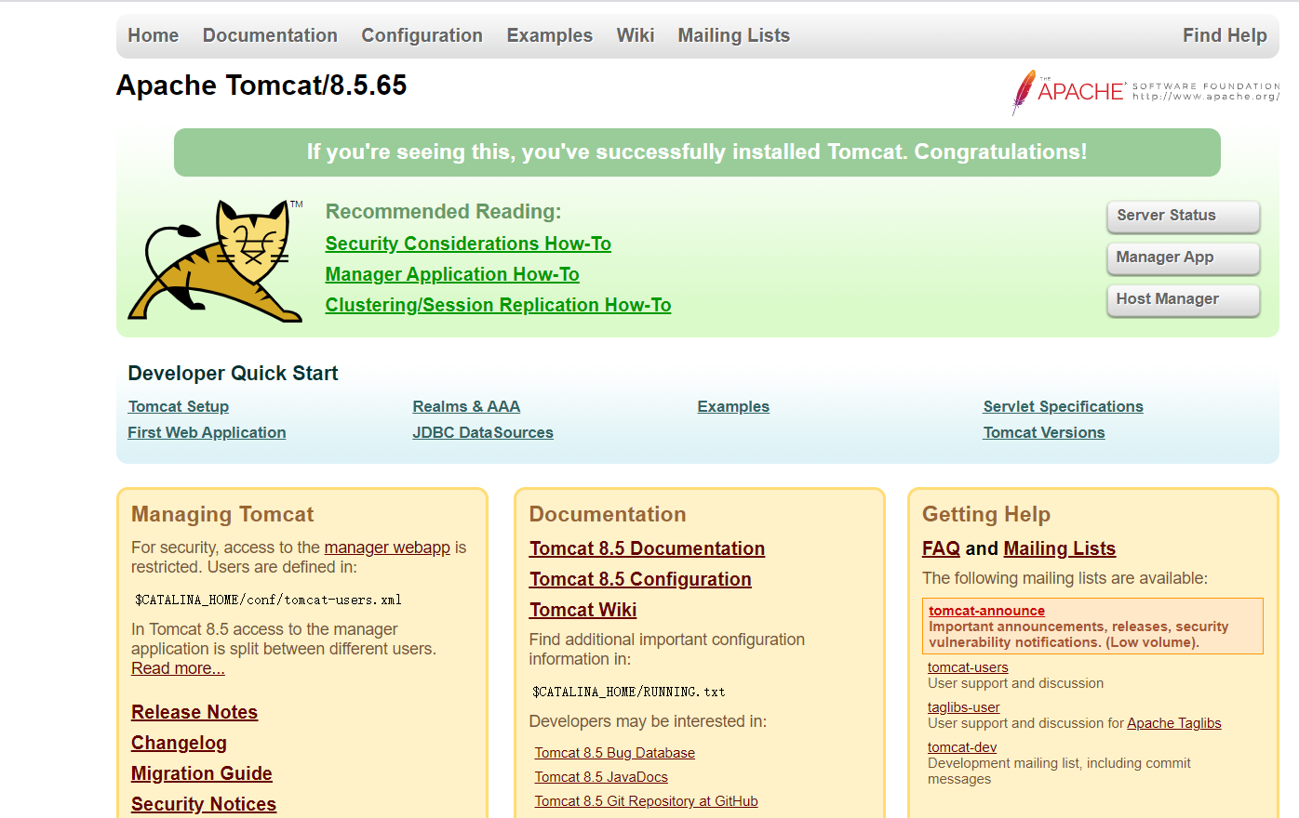The image size is (1299, 818).
Task: Open Security Notices link
Action: [204, 804]
